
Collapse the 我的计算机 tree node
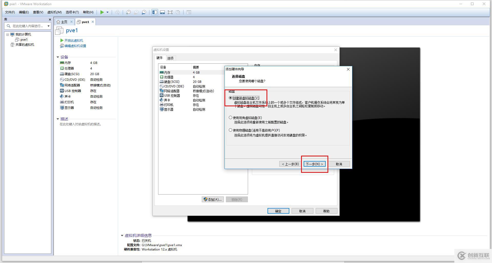point(8,35)
